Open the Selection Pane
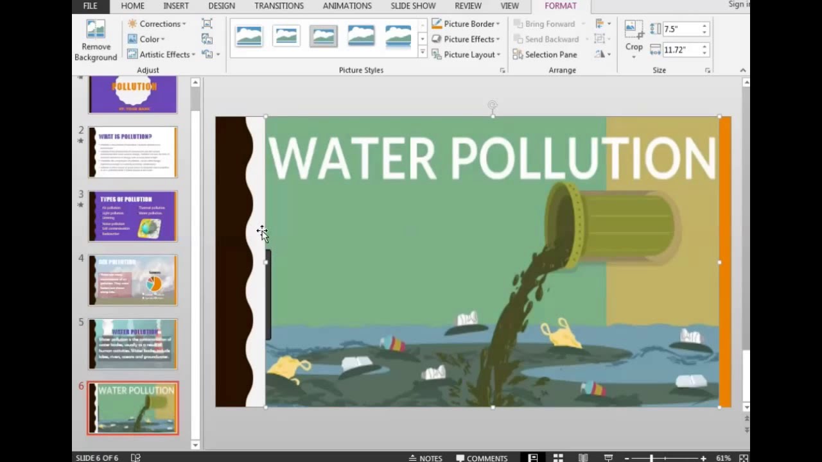 point(545,55)
